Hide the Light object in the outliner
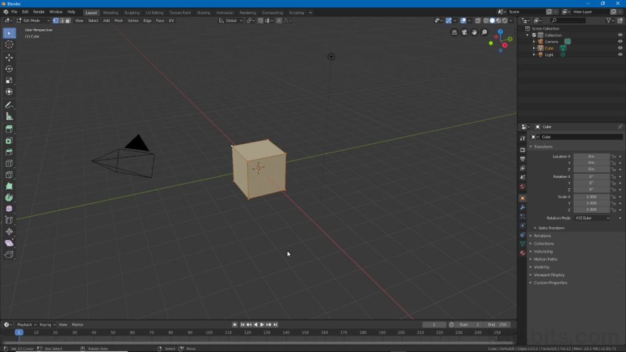This screenshot has width=626, height=352. pos(619,54)
